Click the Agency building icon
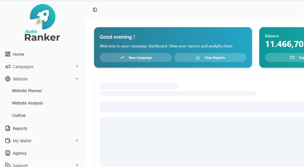The width and height of the screenshot is (304, 167). pos(8,153)
